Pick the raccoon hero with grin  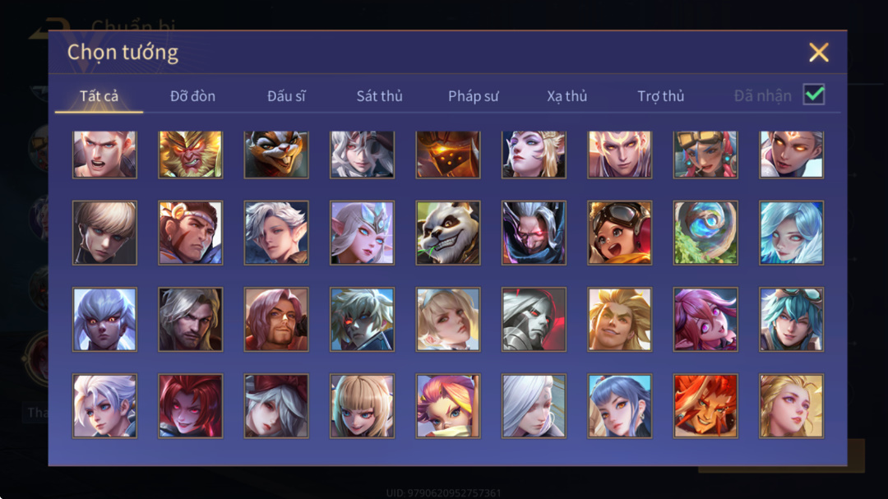click(x=276, y=155)
